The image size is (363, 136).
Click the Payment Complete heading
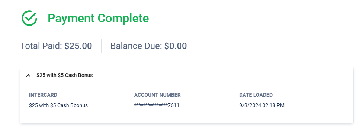98,18
